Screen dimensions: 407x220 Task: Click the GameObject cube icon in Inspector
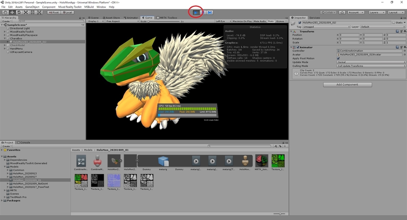pos(293,24)
